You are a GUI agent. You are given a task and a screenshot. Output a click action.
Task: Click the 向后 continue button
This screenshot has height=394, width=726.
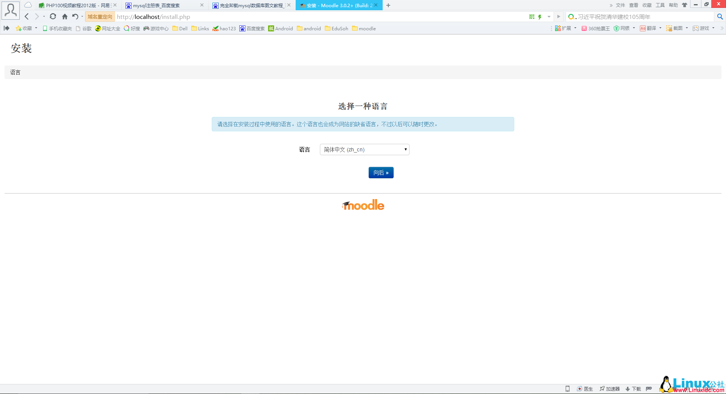(381, 173)
